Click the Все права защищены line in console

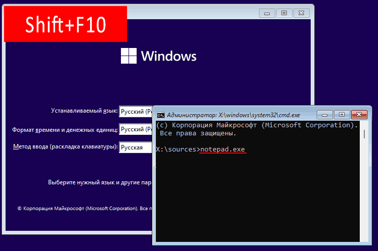point(198,133)
